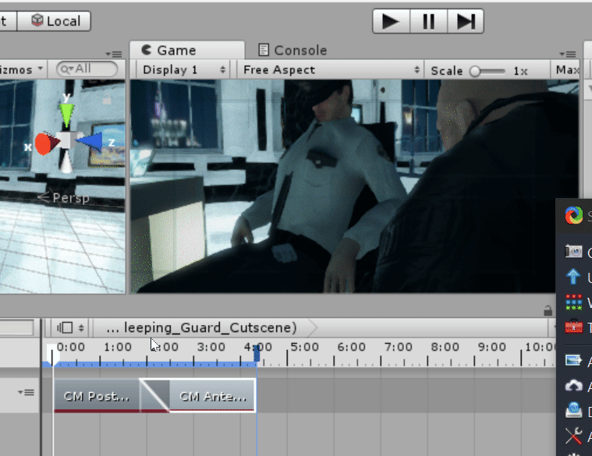The image size is (592, 456).
Task: Open the Scene panel options menu
Action: 114,55
